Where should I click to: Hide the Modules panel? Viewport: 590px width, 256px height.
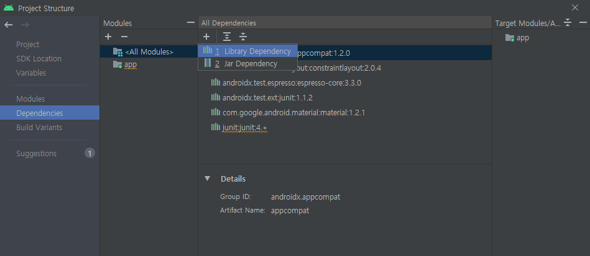pyautogui.click(x=191, y=22)
